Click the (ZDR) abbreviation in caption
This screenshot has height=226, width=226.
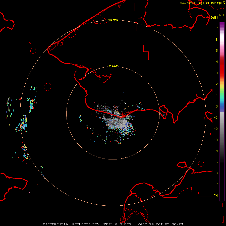[107, 224]
